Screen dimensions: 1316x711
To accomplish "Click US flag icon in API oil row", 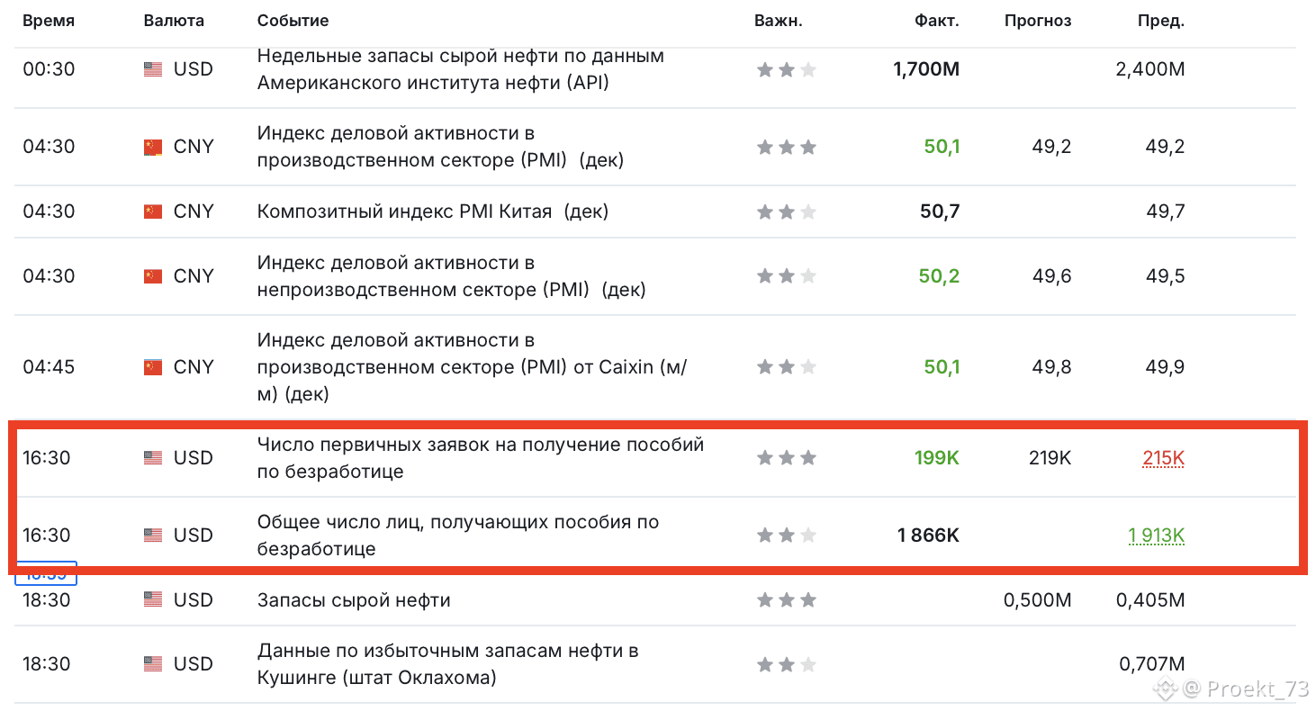I will pos(153,69).
